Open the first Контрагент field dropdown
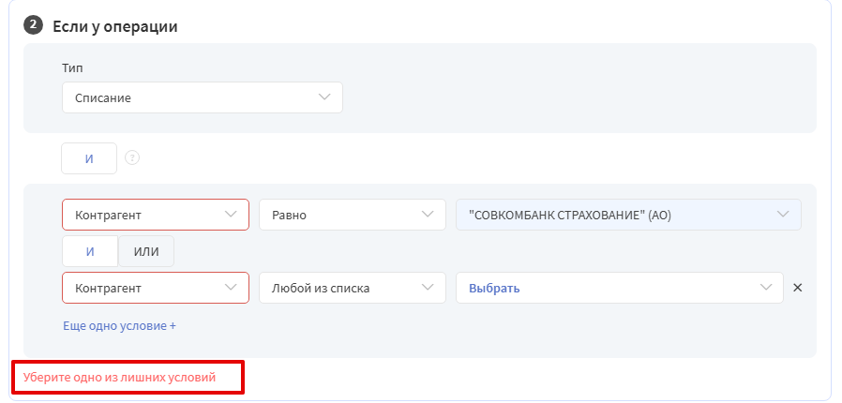Screen dimensions: 842x403 tap(156, 215)
